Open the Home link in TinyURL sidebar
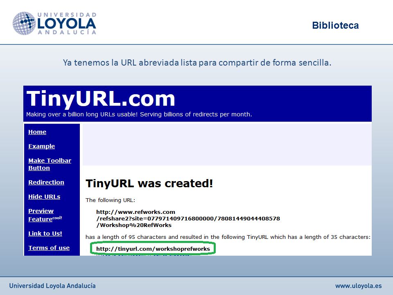Screen dimensions: 393x295 coord(37,132)
